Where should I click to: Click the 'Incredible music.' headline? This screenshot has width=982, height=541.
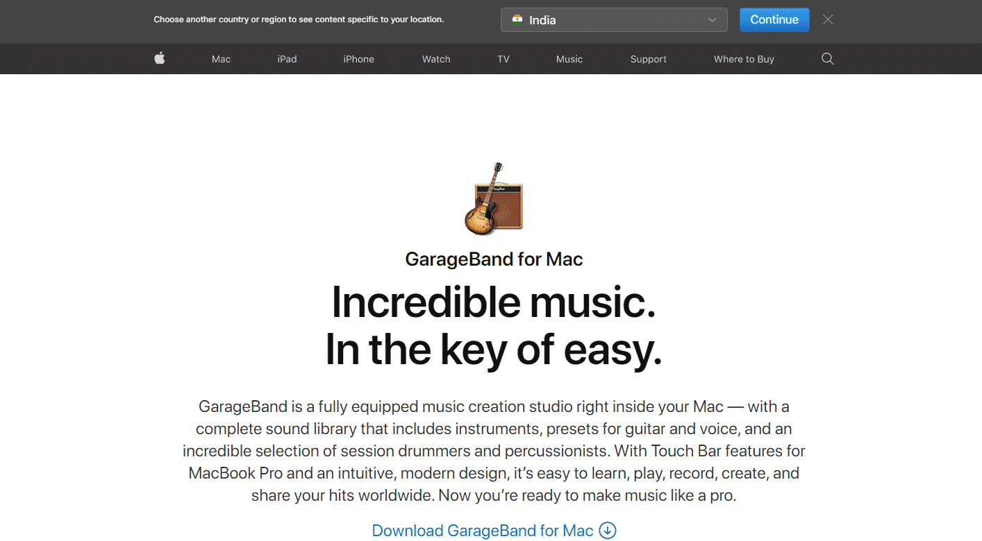click(494, 303)
